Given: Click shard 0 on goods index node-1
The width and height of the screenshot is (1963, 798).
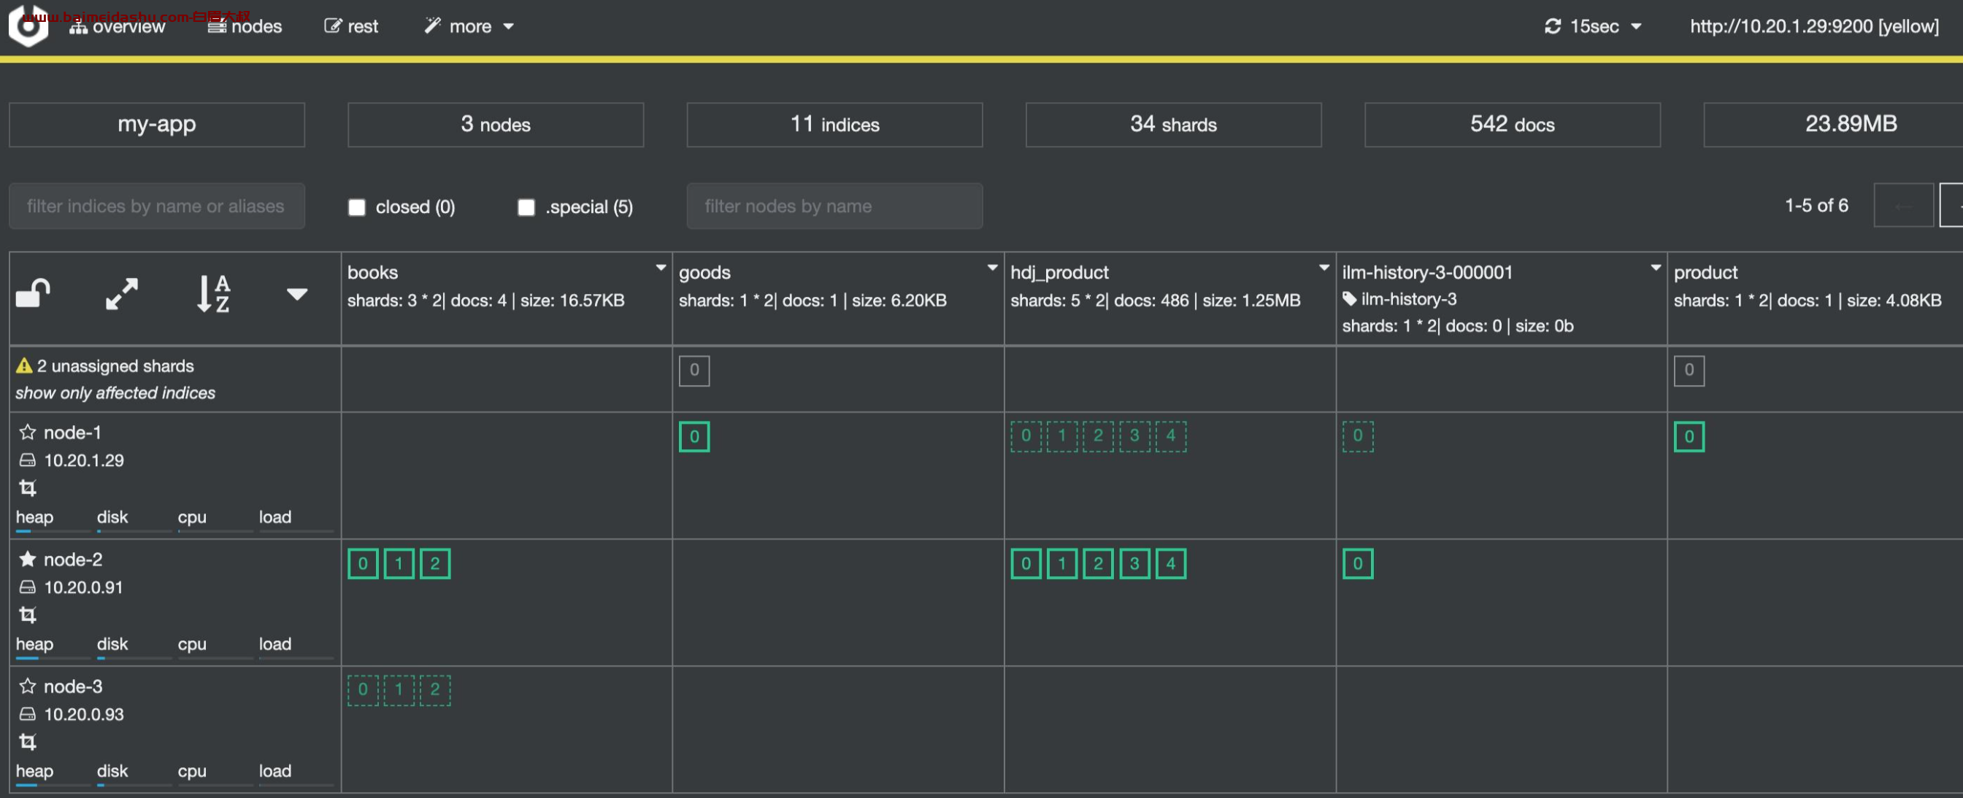Looking at the screenshot, I should click(694, 434).
